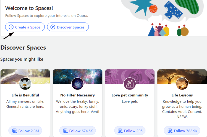
Task: Click 'Follow Spaces to explore your interests' text
Action: pos(47,16)
